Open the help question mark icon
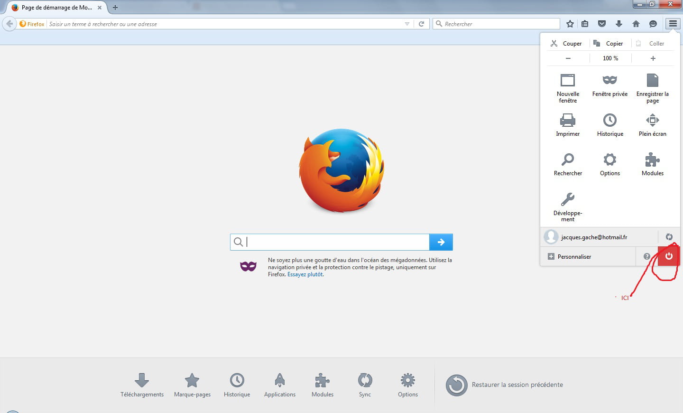This screenshot has height=413, width=683. coord(646,256)
